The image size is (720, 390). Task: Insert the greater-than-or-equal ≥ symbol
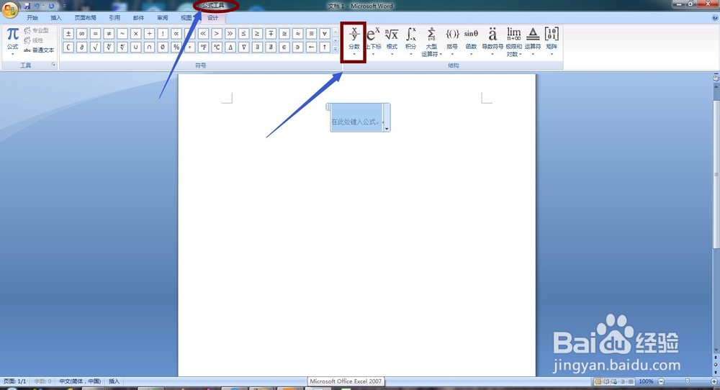point(257,34)
